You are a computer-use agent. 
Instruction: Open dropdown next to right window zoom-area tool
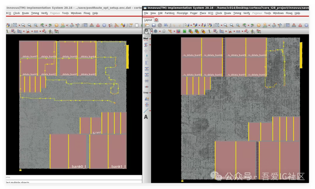[222, 25]
